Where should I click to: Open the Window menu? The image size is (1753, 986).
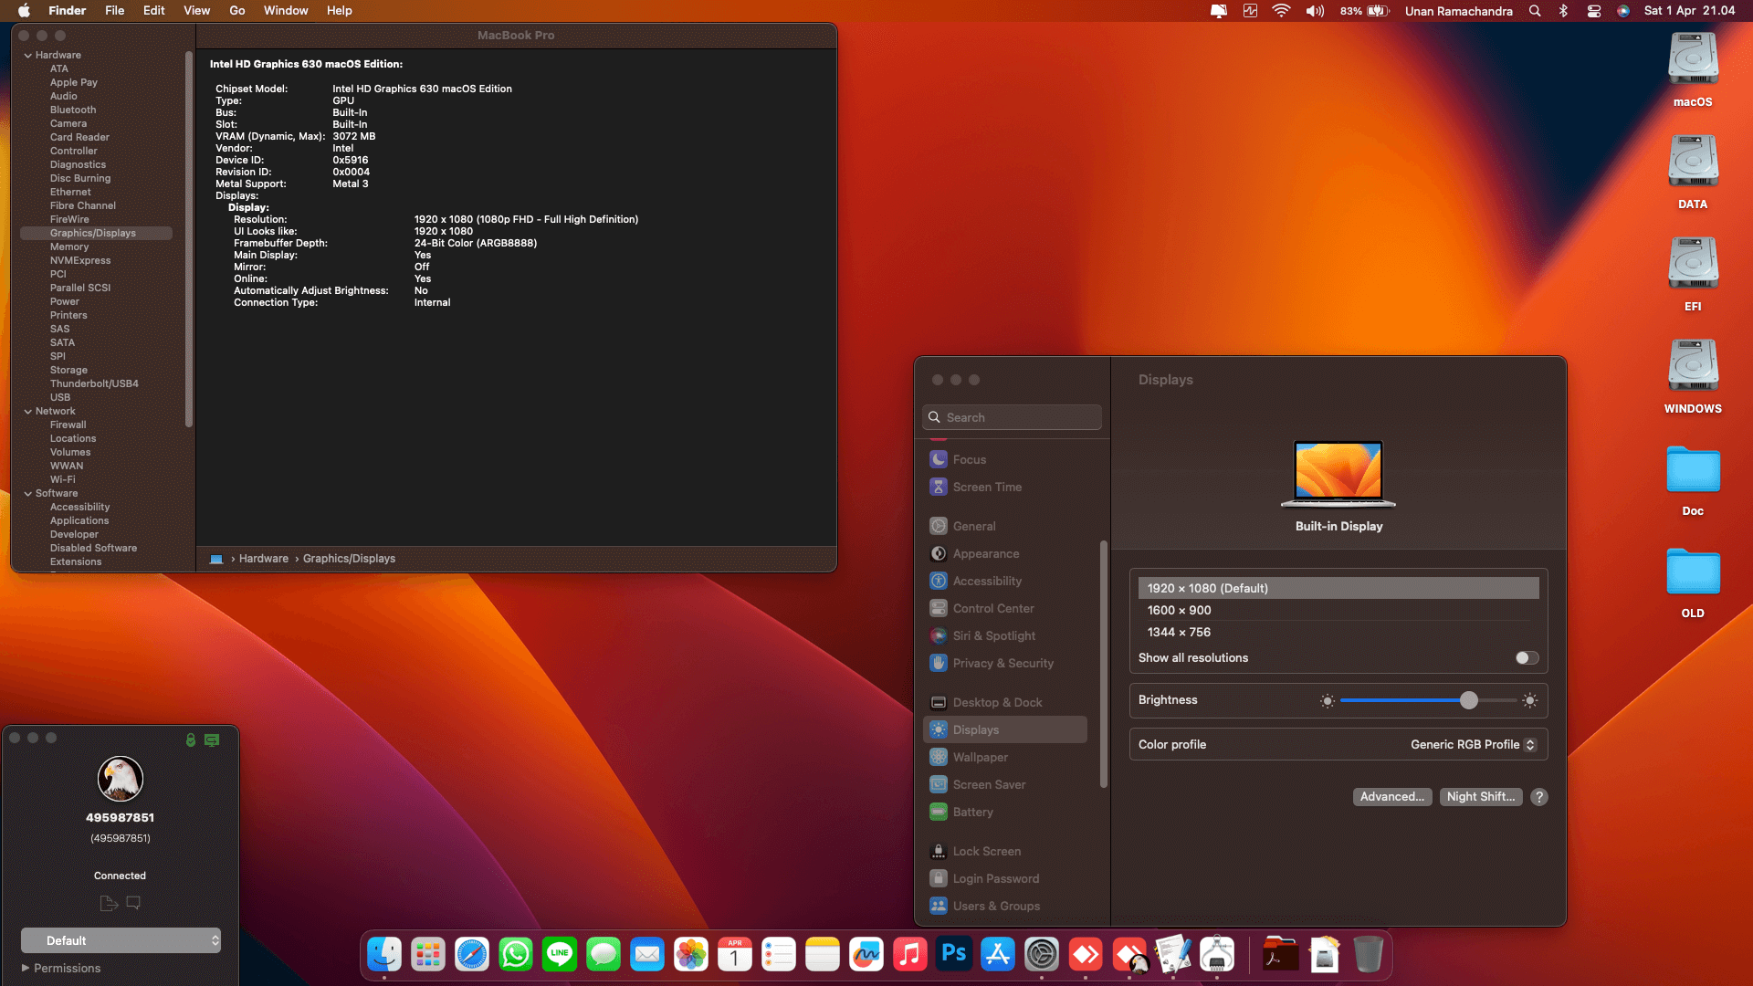coord(286,10)
